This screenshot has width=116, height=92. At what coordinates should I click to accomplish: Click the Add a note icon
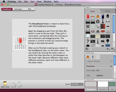(5, 83)
